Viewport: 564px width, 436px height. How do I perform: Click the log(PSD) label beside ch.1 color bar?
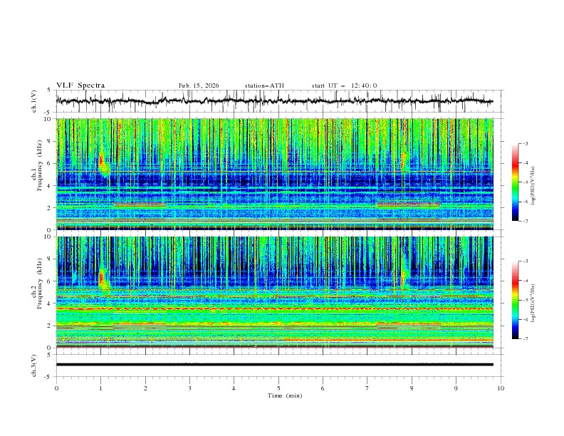(533, 186)
